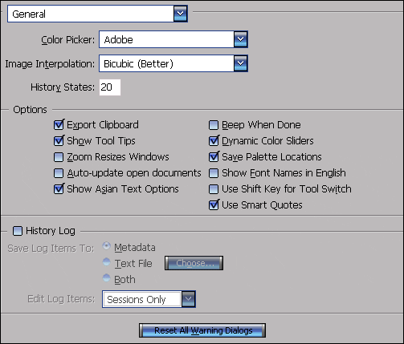Uncheck Dynamic Color Sliders

[x=214, y=141]
